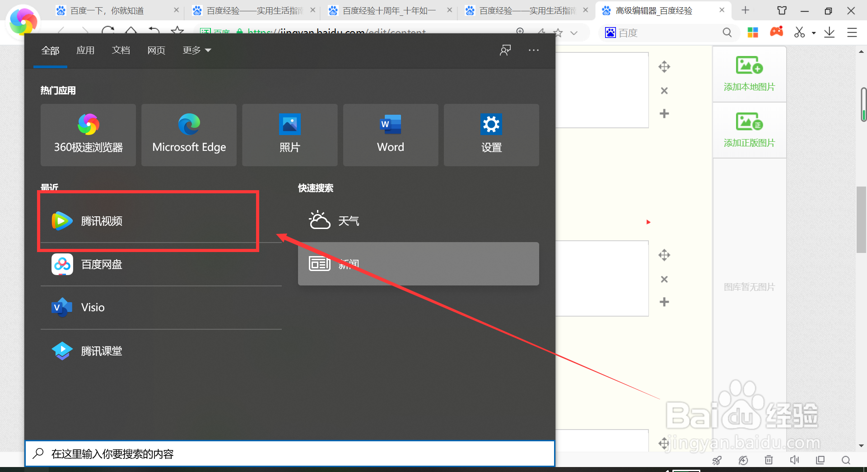Switch to 全部 search tab
This screenshot has width=867, height=472.
click(50, 51)
